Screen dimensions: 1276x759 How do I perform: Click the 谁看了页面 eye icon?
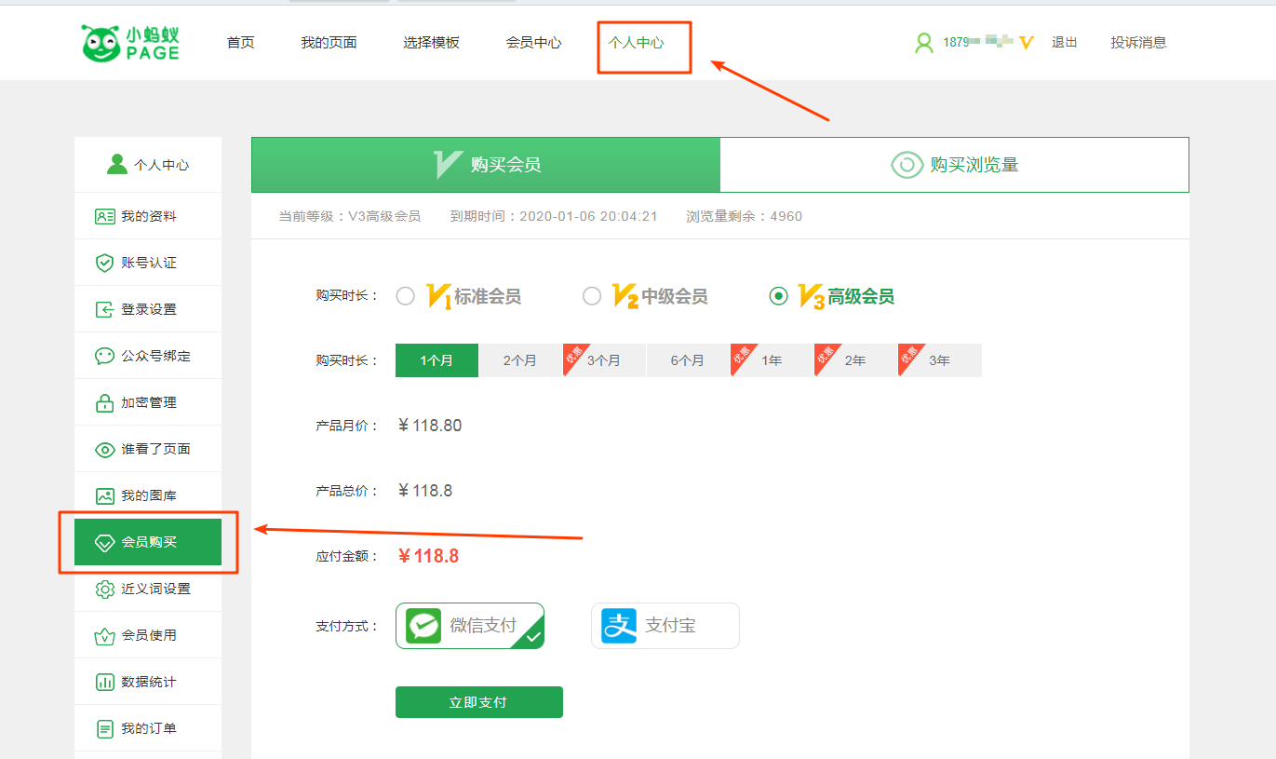point(105,449)
